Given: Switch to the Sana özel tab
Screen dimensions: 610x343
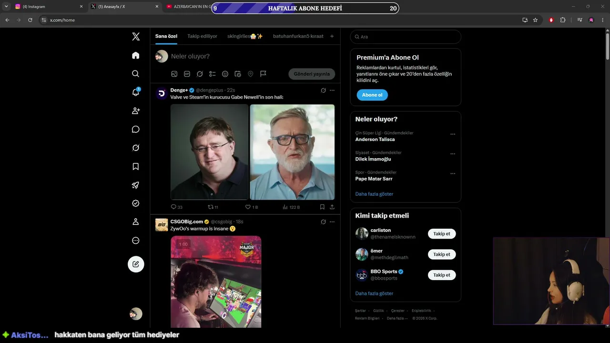Looking at the screenshot, I should coord(166,36).
